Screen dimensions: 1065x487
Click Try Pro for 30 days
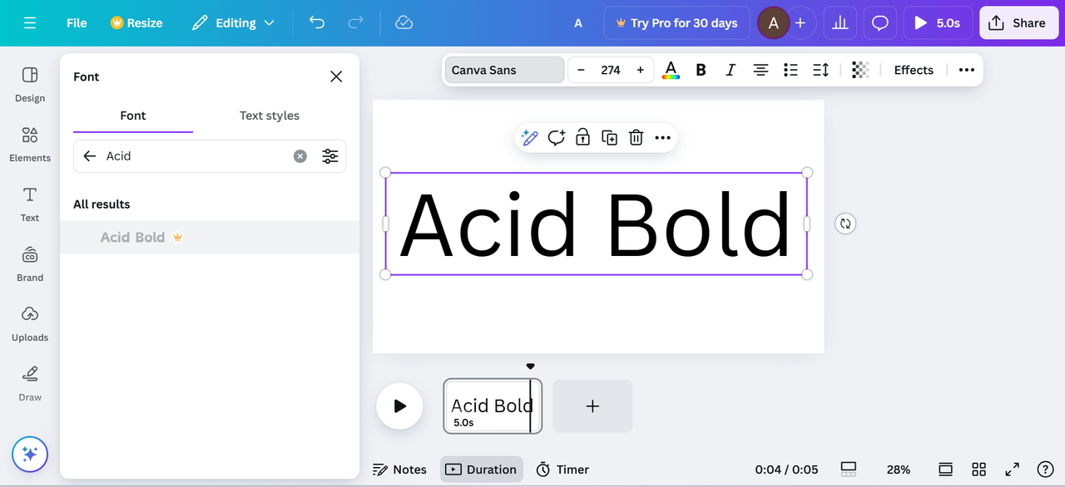[x=676, y=23]
